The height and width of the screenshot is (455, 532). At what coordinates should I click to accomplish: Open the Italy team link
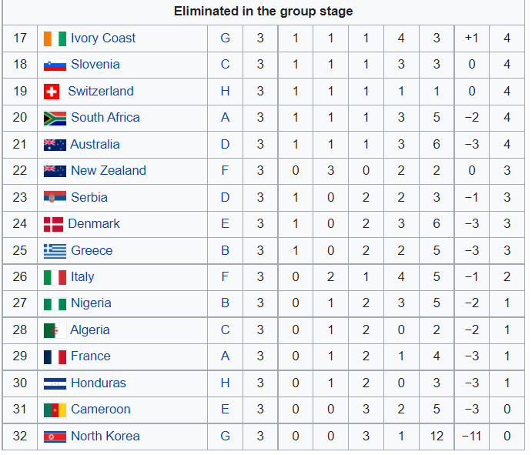[82, 277]
